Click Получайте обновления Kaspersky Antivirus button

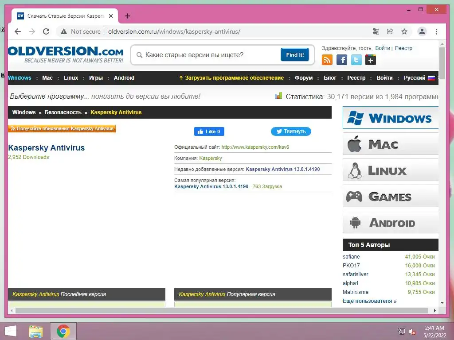click(62, 128)
